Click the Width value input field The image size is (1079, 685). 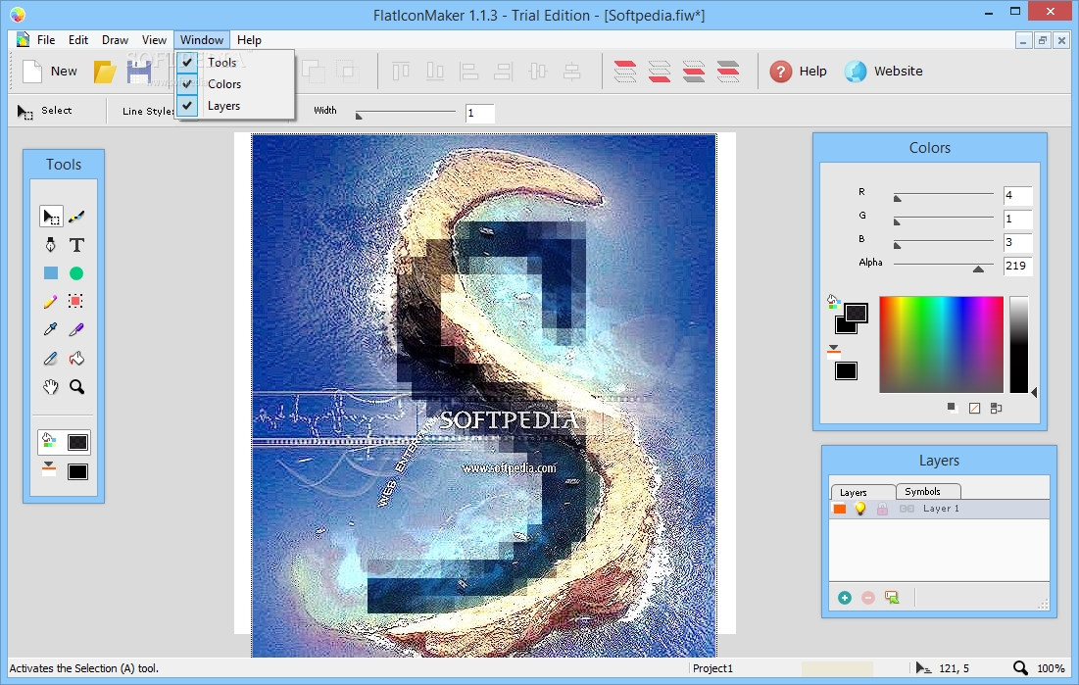[x=479, y=114]
